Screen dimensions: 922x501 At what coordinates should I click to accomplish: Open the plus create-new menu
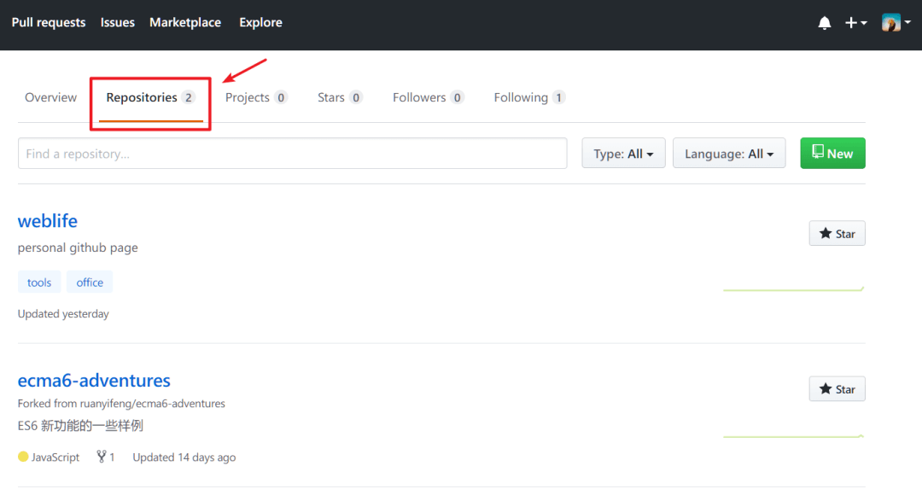tap(855, 23)
